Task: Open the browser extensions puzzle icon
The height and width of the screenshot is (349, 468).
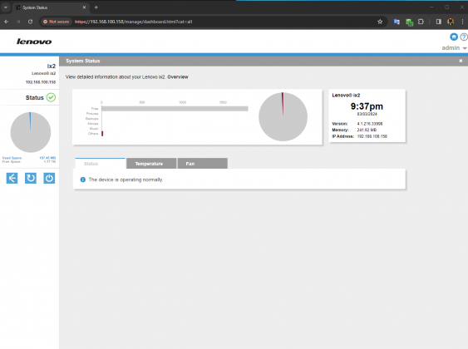Action: pyautogui.click(x=421, y=22)
